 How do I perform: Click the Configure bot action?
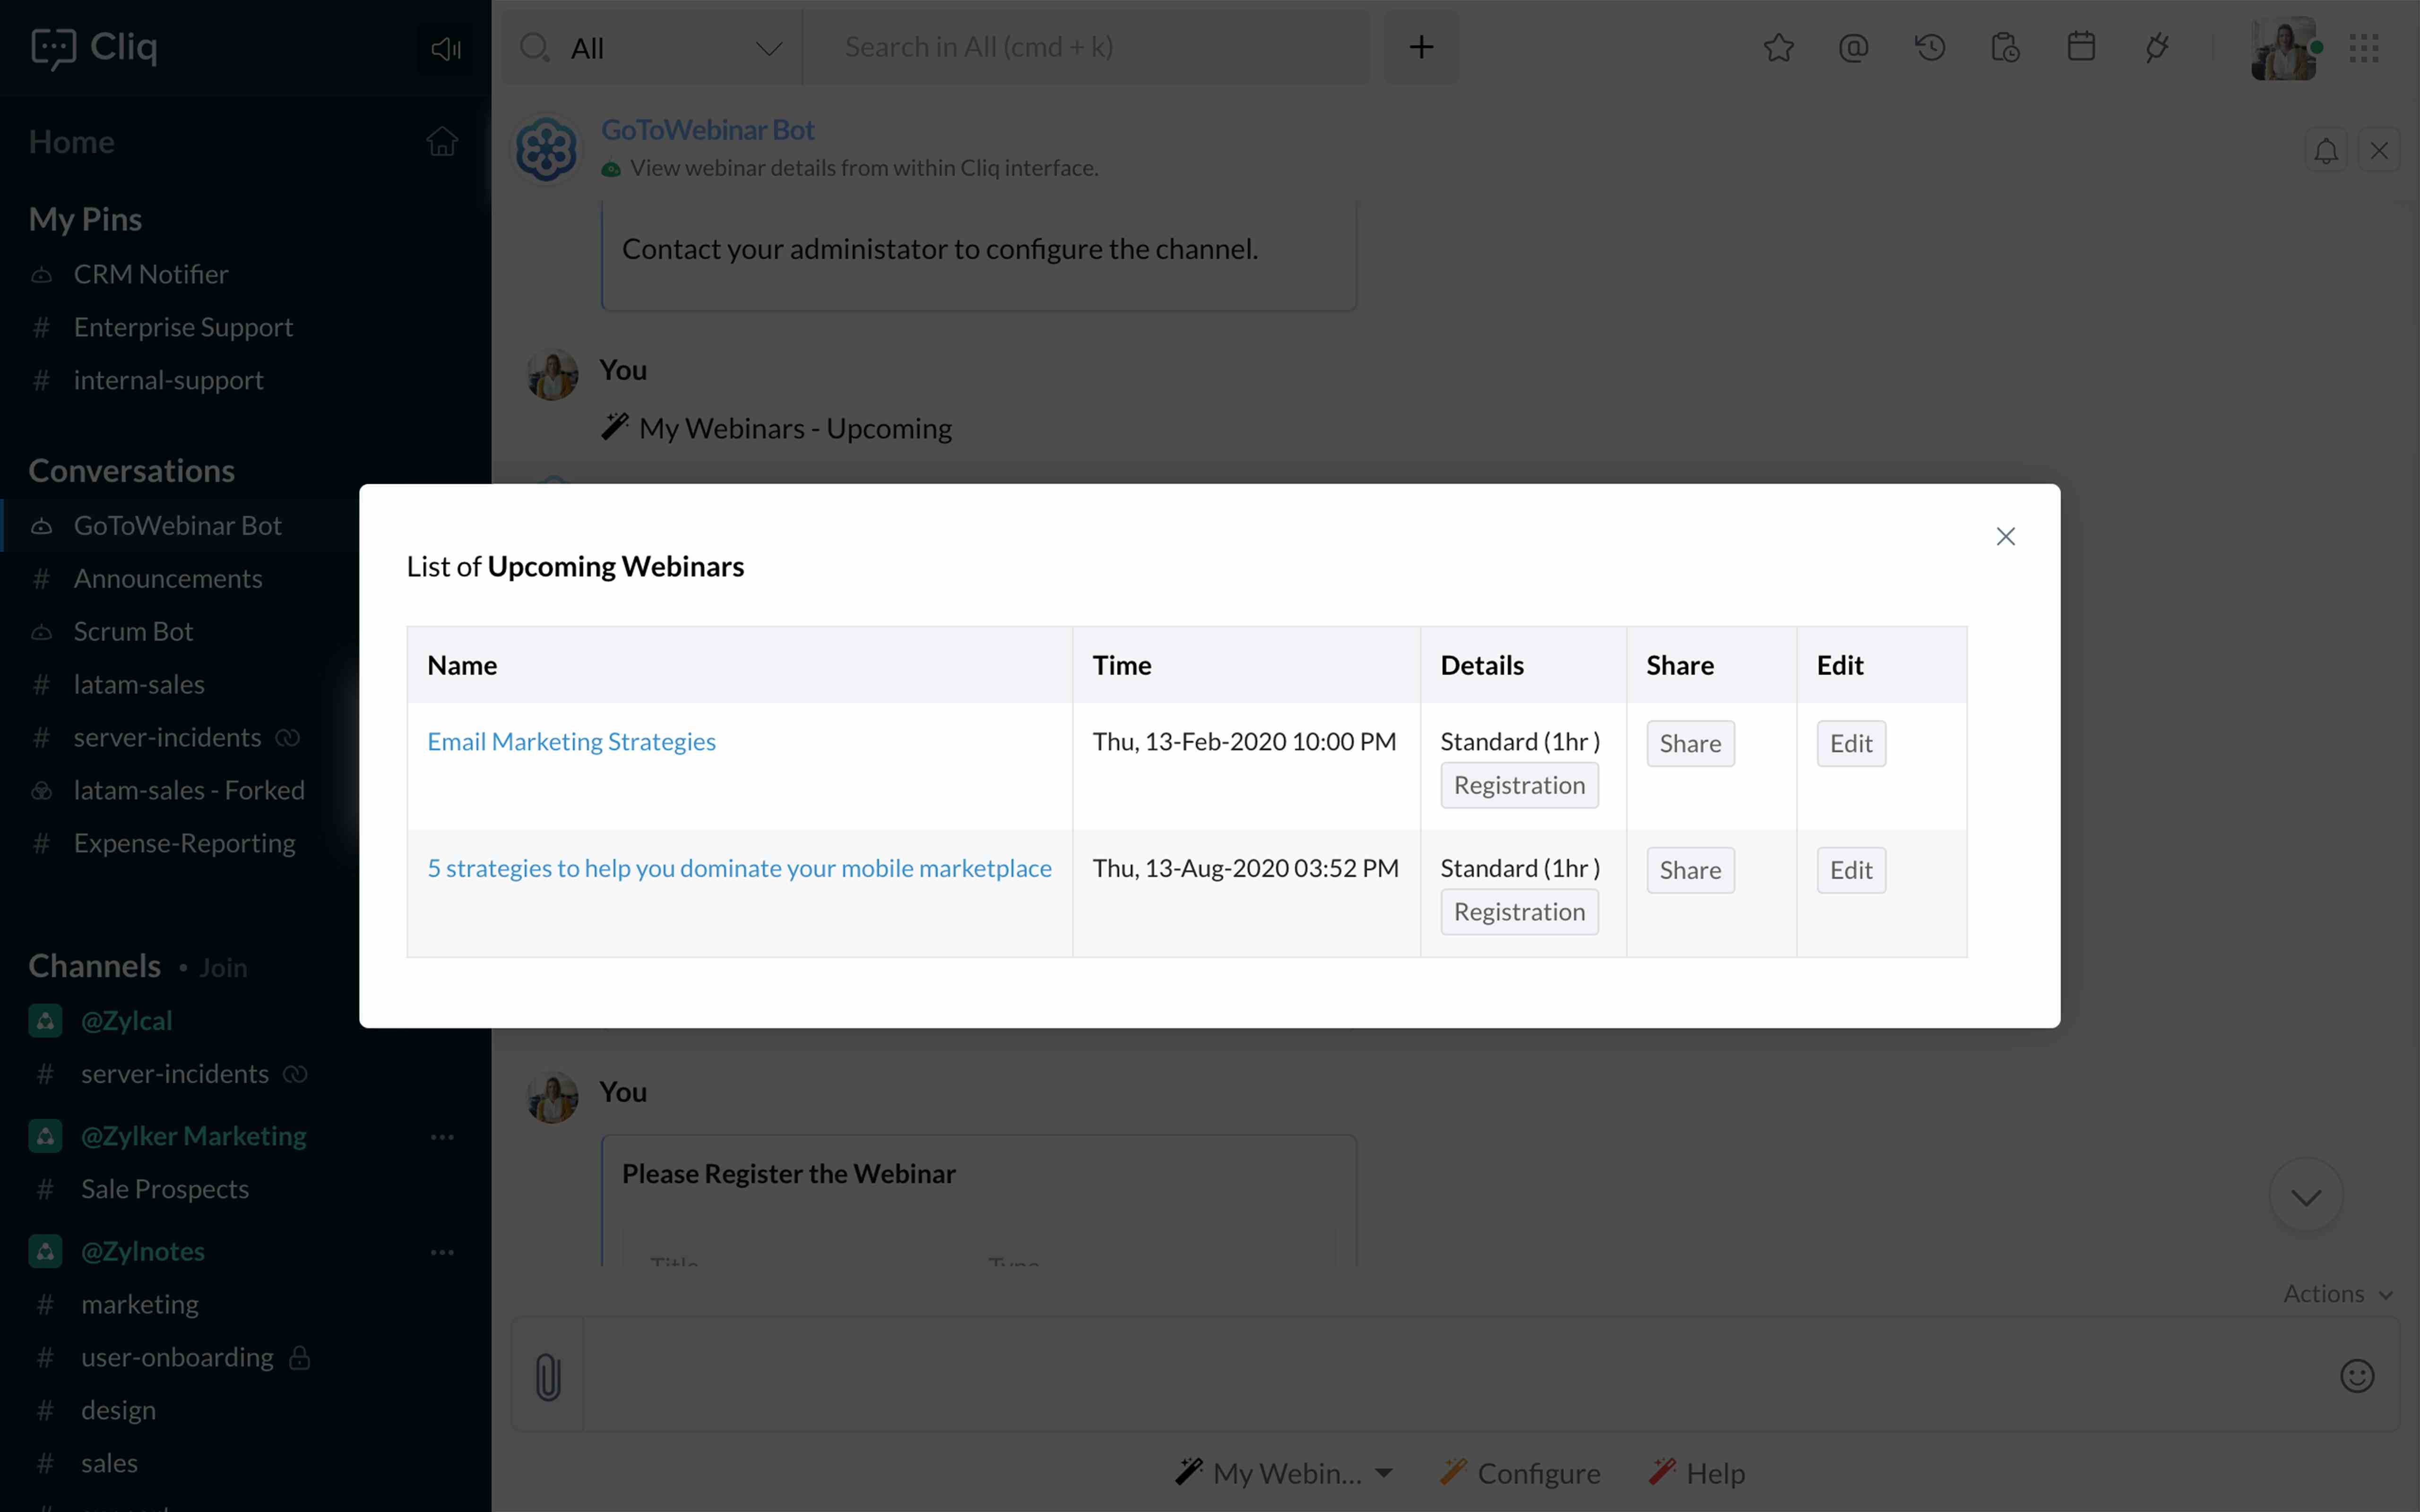(x=1520, y=1473)
